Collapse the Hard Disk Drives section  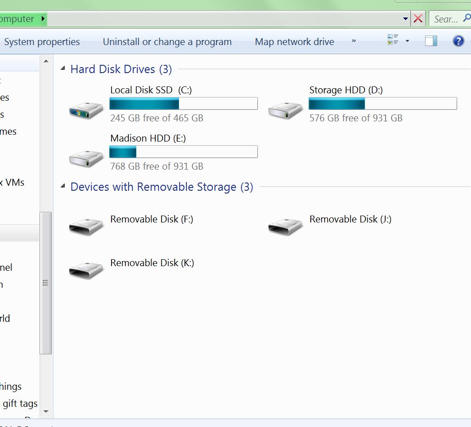pyautogui.click(x=62, y=68)
